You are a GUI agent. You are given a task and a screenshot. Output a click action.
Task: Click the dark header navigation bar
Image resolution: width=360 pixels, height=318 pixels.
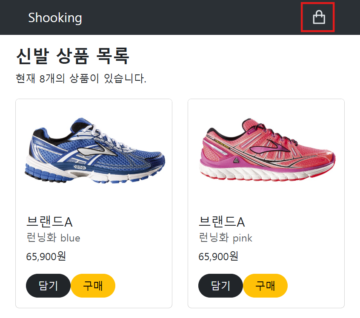click(180, 17)
